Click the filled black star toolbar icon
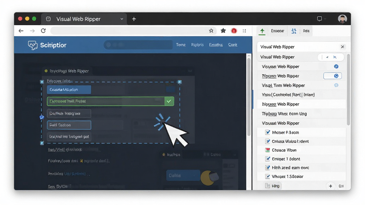Screen dimensions: 365x205 pos(223,31)
